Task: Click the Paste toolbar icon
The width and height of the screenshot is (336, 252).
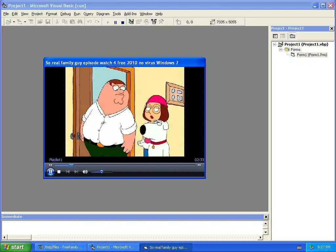Action: tap(73, 22)
